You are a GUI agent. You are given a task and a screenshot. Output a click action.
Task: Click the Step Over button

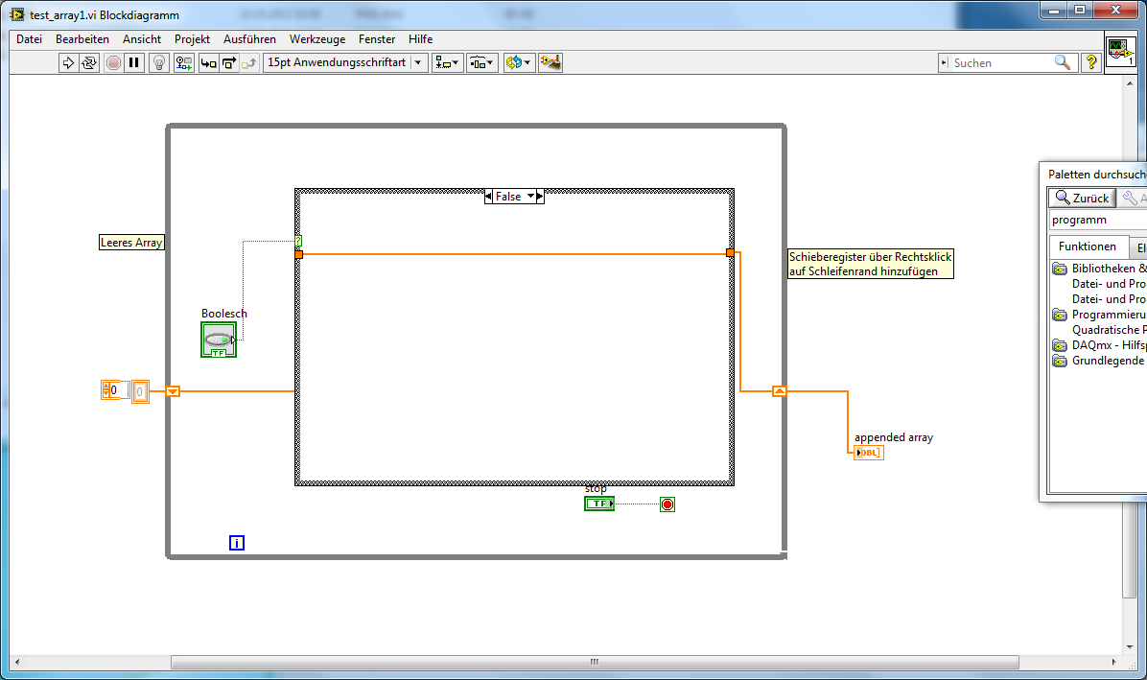229,63
